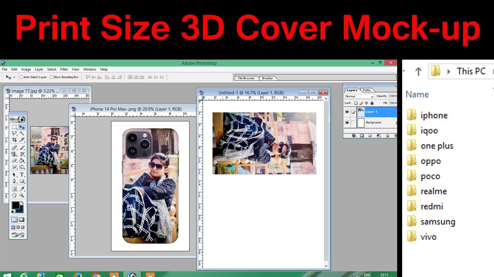Toggle lock position icon
Viewport: 494px width, 277px height.
(366, 103)
